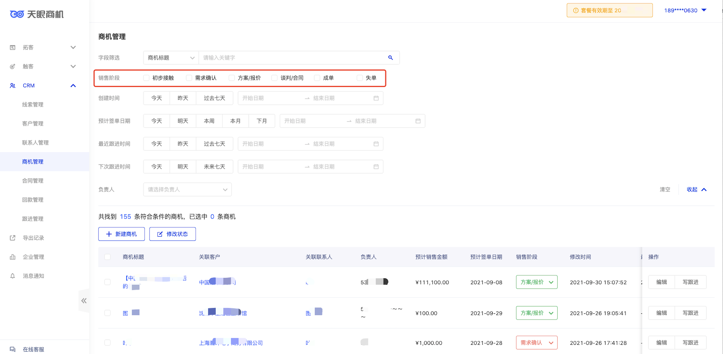Check the 方案/报价 stage checkbox

tap(232, 78)
